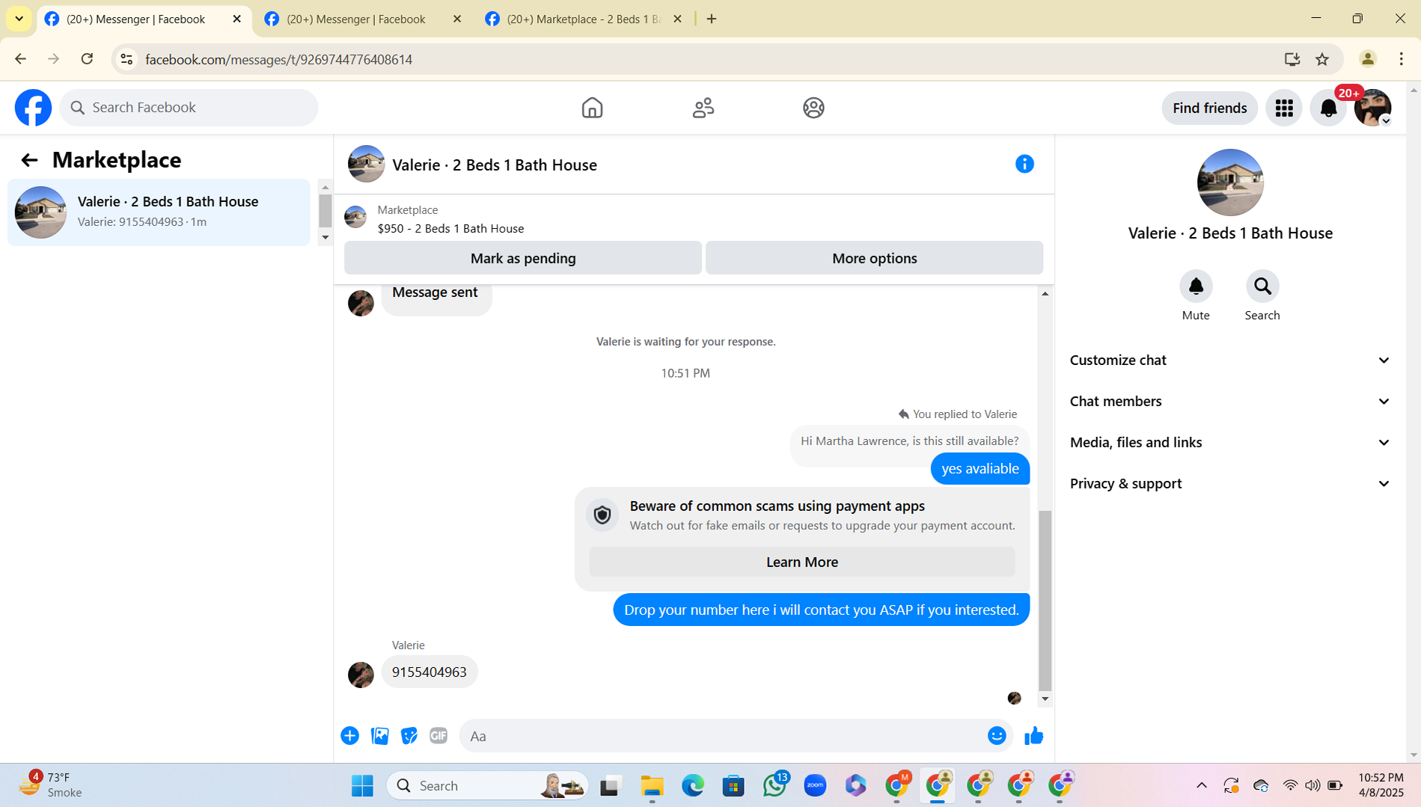The image size is (1421, 807).
Task: Click the chat messages scrollbar
Action: (1045, 601)
